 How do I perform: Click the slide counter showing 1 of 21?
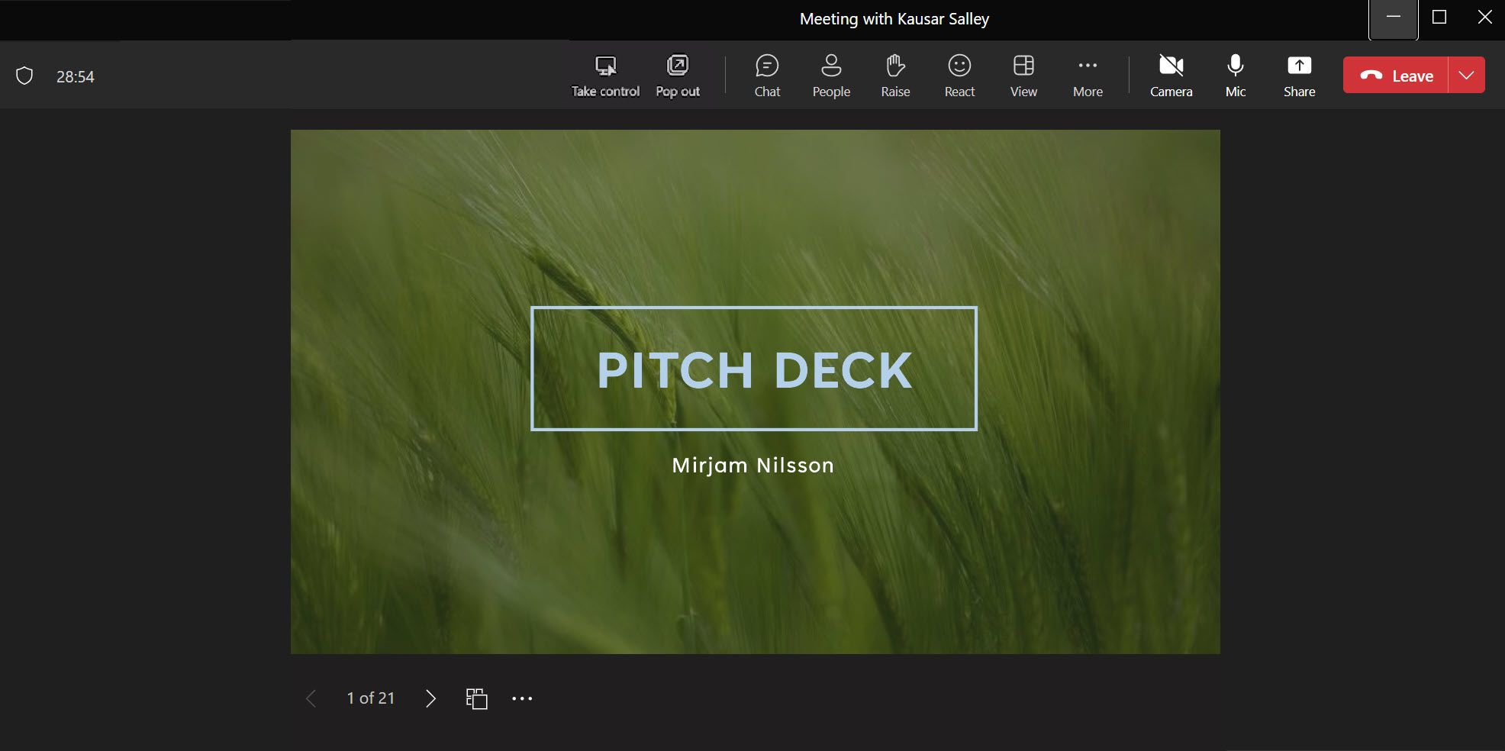coord(370,698)
